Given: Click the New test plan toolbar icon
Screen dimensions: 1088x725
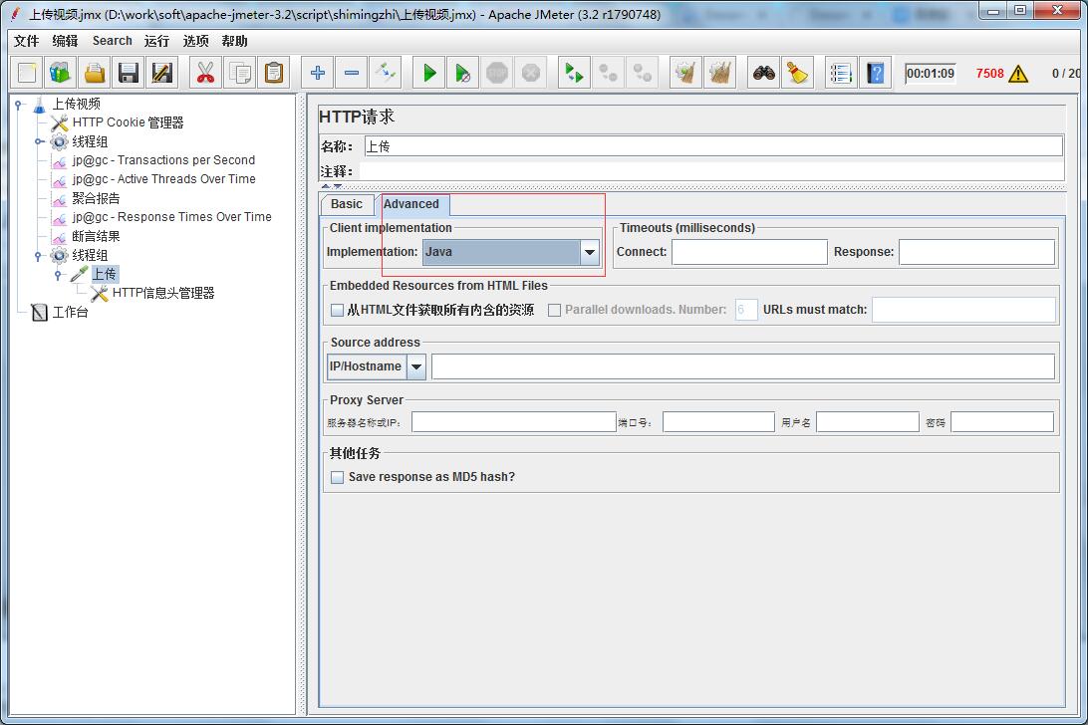Looking at the screenshot, I should coord(27,72).
